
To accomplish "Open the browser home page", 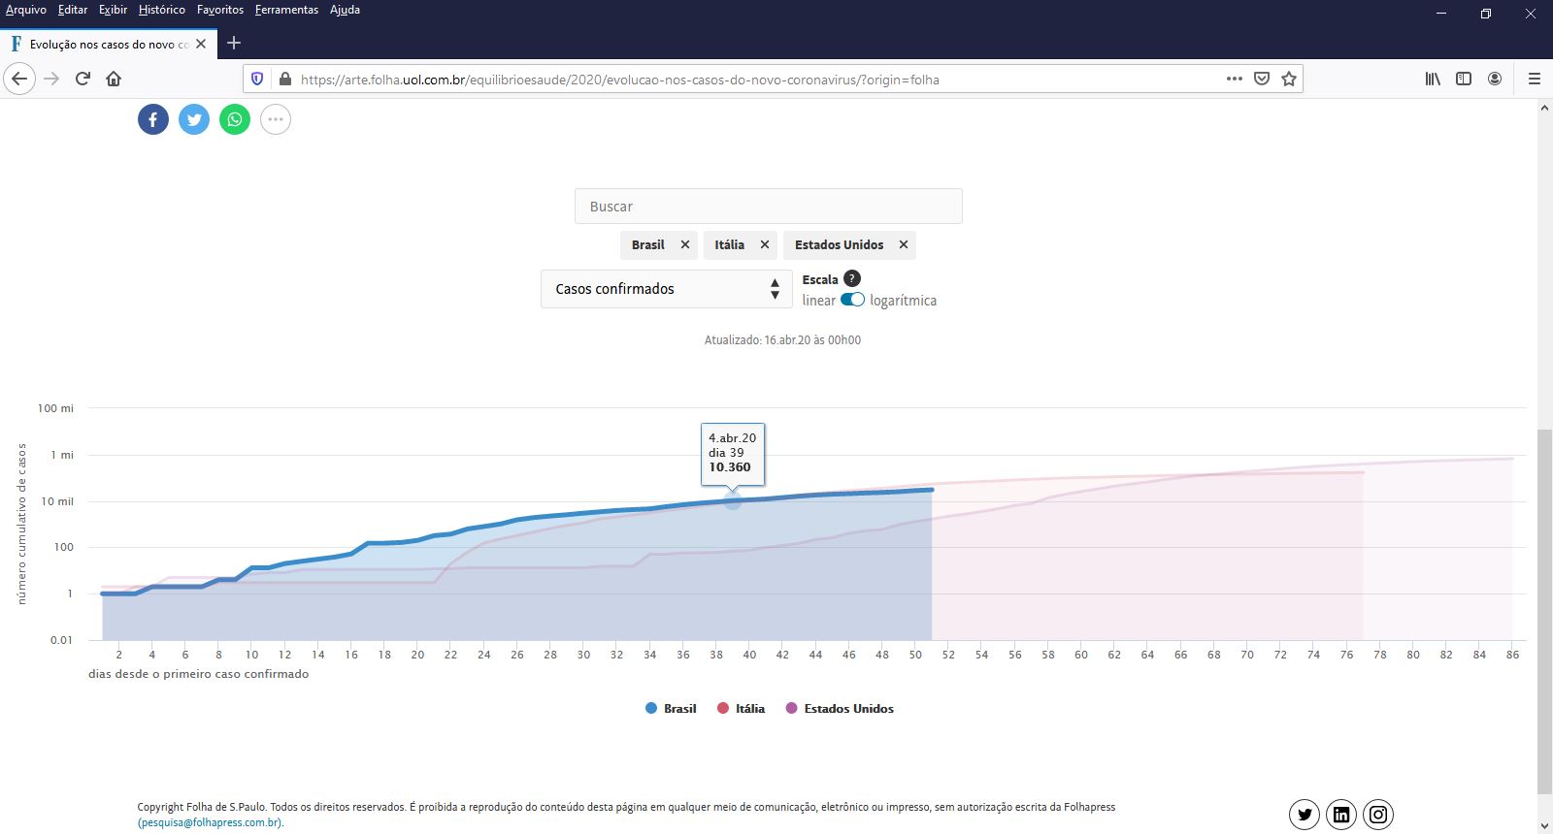I will (x=114, y=79).
